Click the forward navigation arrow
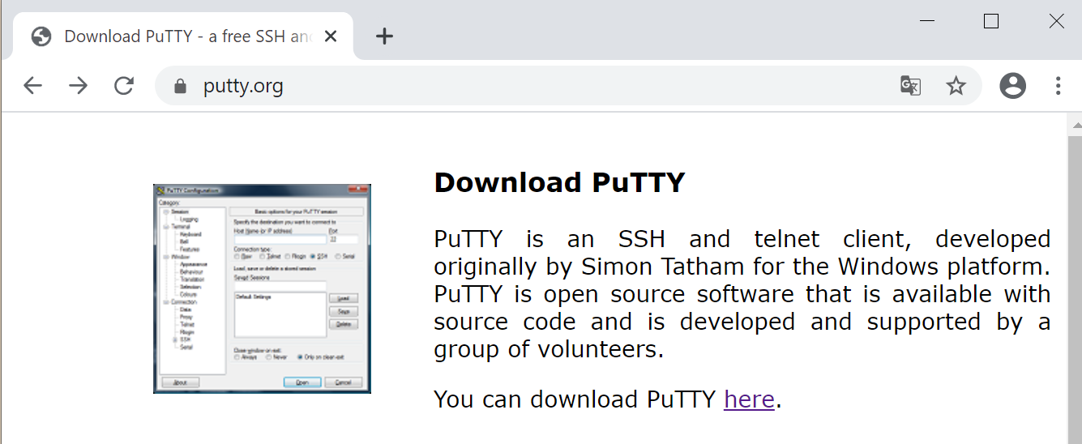Viewport: 1082px width, 444px height. [x=78, y=86]
